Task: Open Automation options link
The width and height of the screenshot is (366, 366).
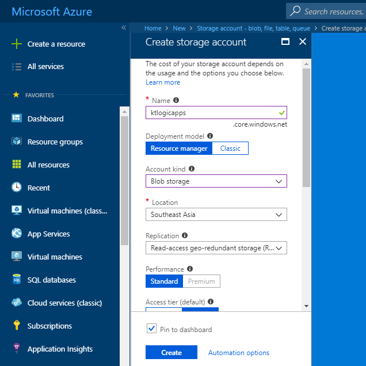Action: (239, 352)
